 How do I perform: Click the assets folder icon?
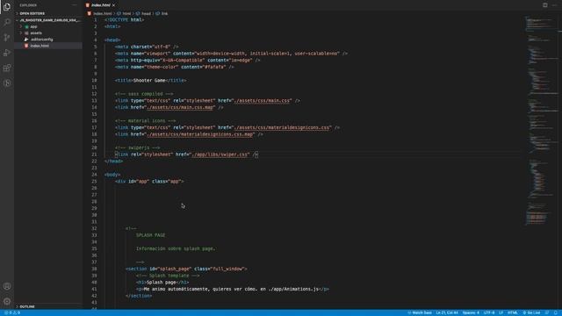pos(26,33)
